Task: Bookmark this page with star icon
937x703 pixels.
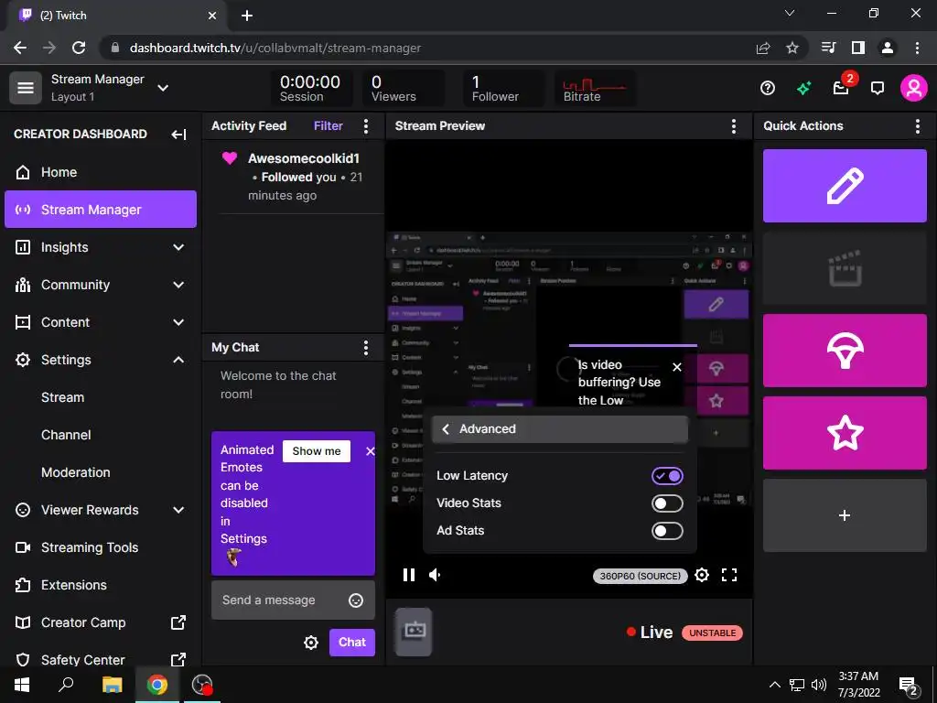Action: pyautogui.click(x=792, y=48)
